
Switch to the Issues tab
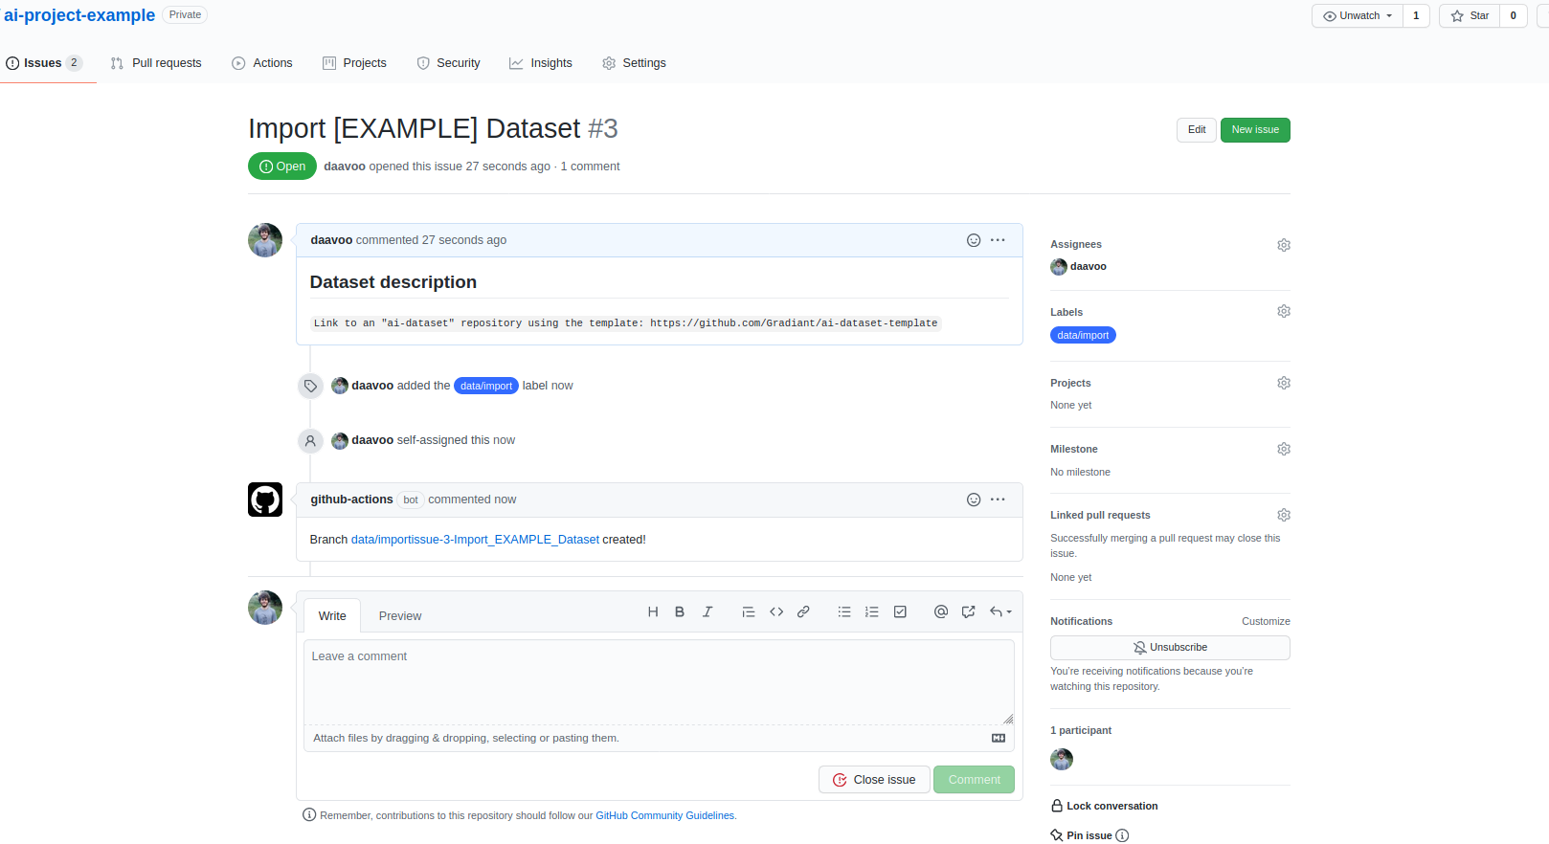44,63
